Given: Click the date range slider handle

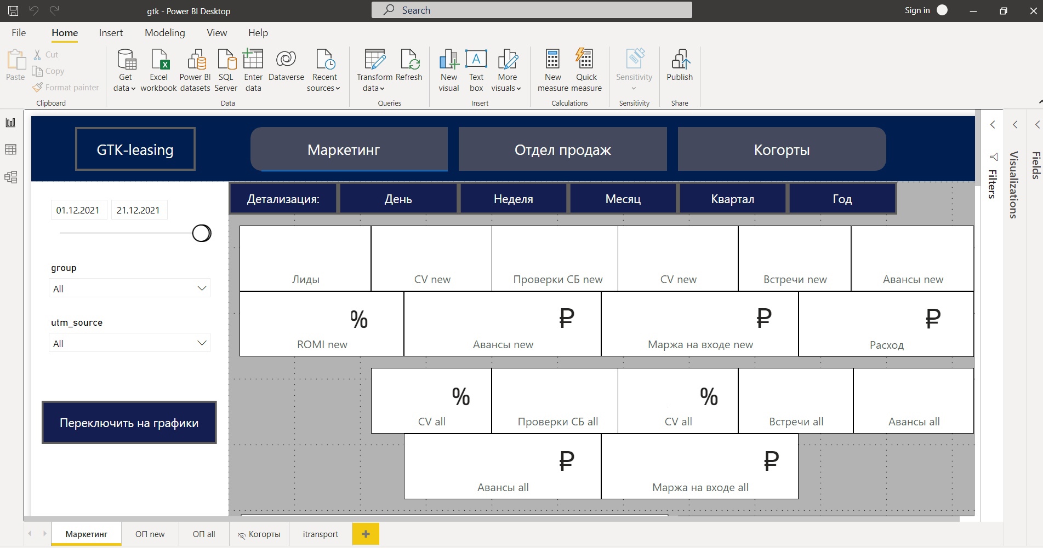Looking at the screenshot, I should click(x=202, y=233).
